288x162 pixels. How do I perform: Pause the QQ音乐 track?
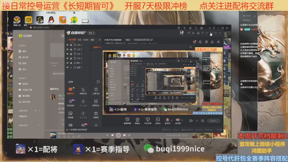[x=118, y=135]
